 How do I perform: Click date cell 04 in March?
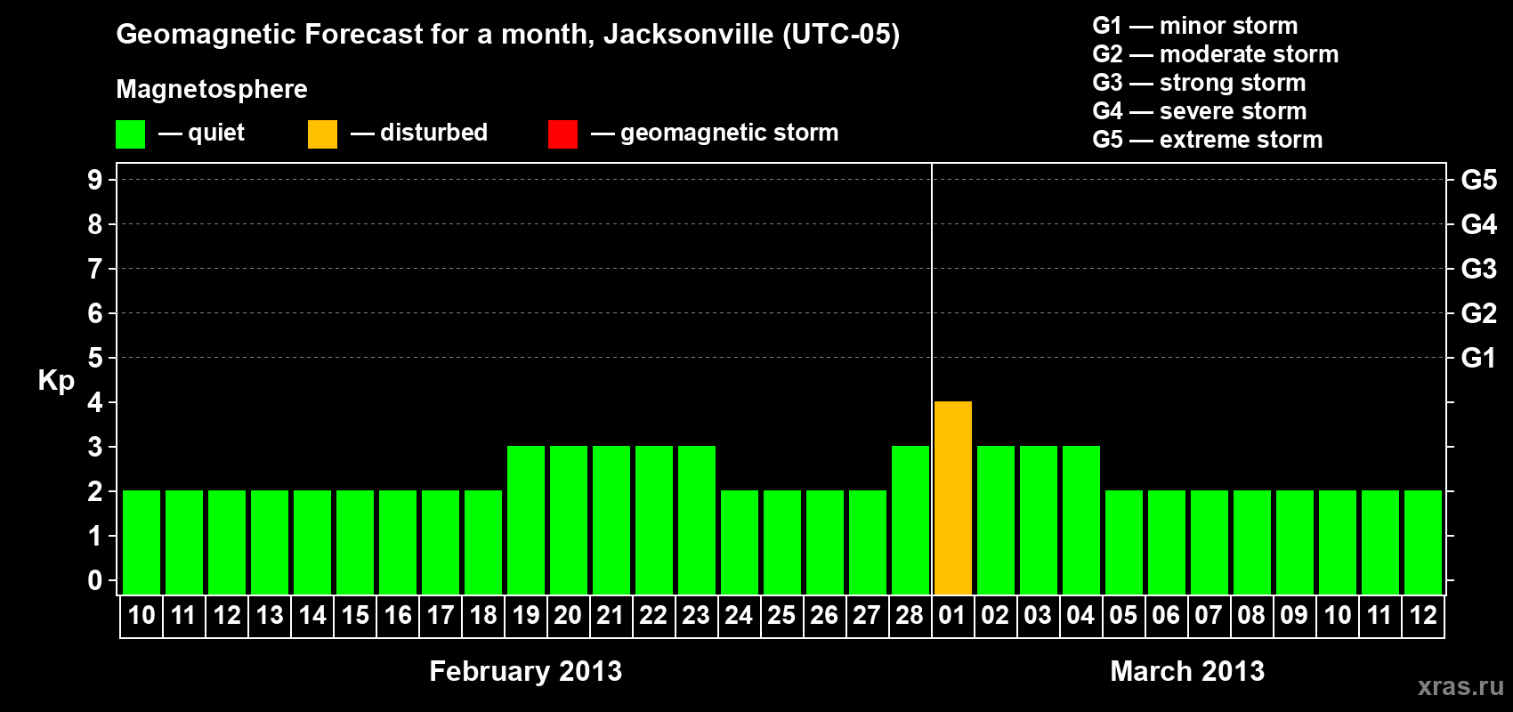coord(1080,616)
